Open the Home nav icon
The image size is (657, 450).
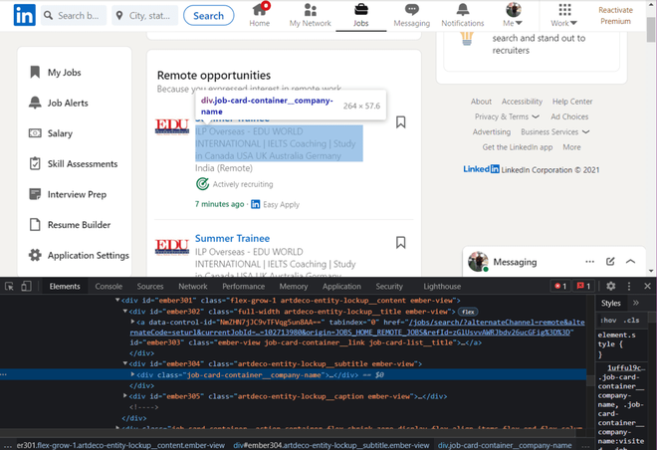coord(260,15)
